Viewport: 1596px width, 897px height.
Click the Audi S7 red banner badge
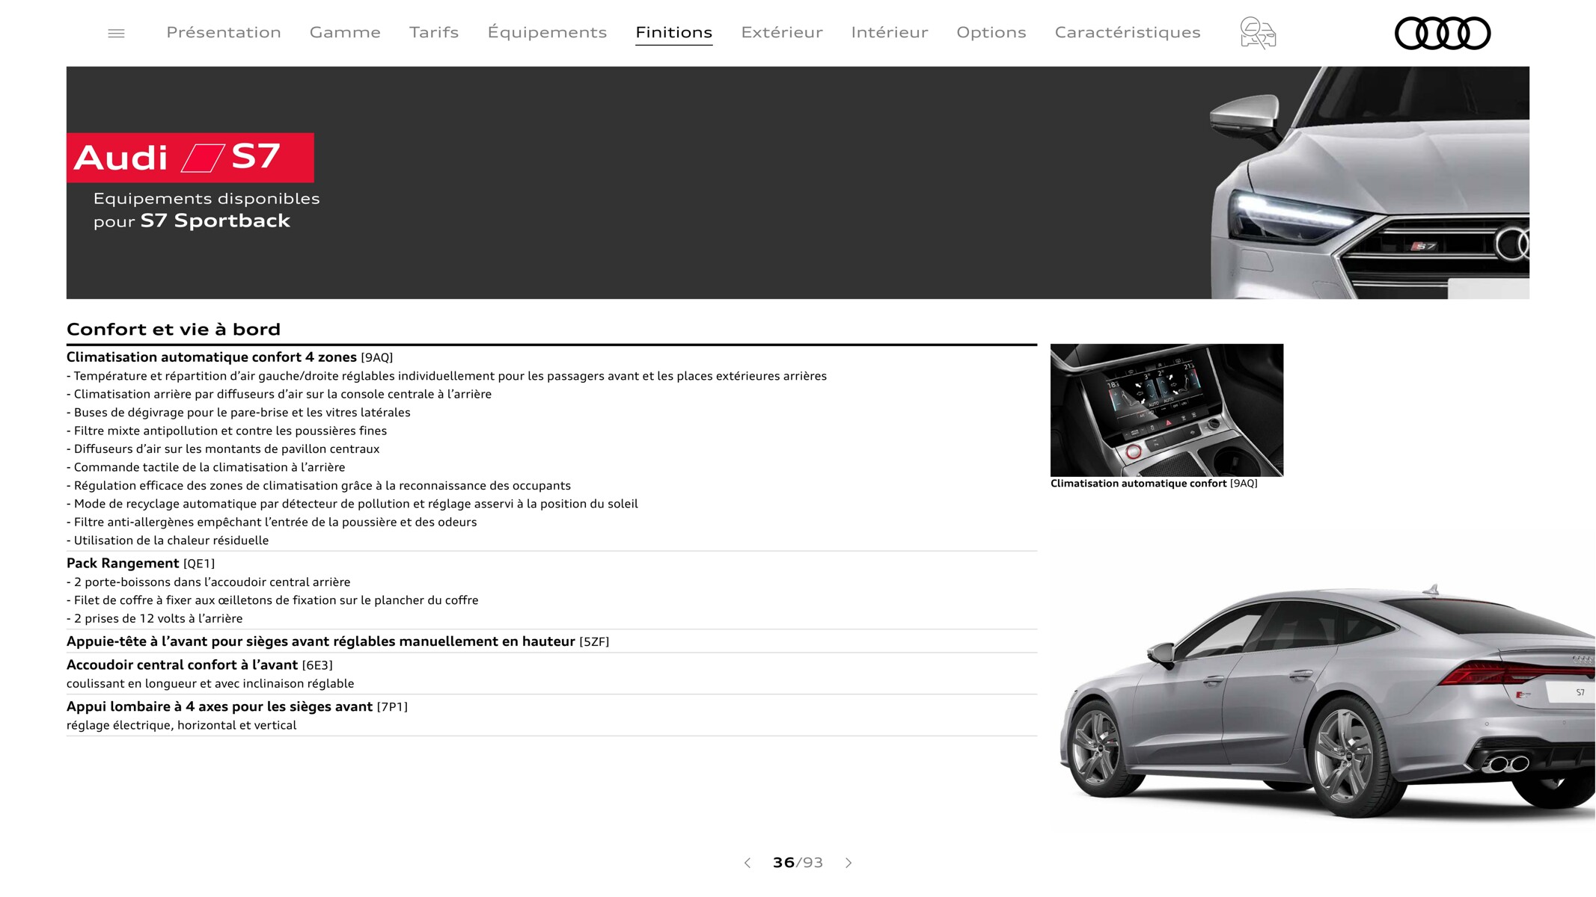click(190, 158)
